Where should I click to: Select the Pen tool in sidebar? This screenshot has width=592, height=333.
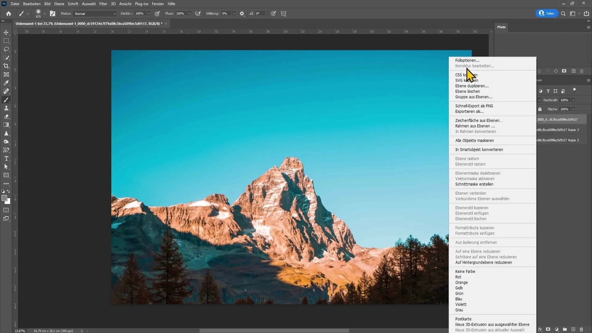click(6, 150)
